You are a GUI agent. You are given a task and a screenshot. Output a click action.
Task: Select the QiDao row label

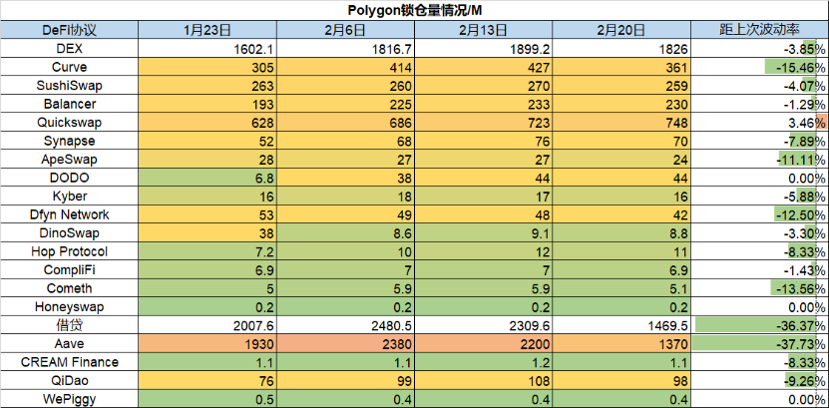tap(69, 380)
